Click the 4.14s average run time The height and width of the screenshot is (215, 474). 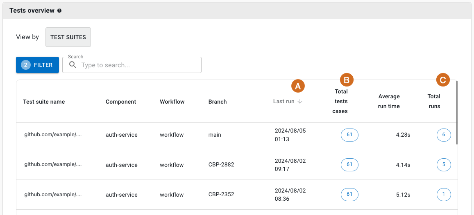(x=403, y=165)
